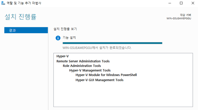This screenshot has width=198, height=110.
Task: Click the 'Hyper-V' result entry
Action: (x=62, y=56)
